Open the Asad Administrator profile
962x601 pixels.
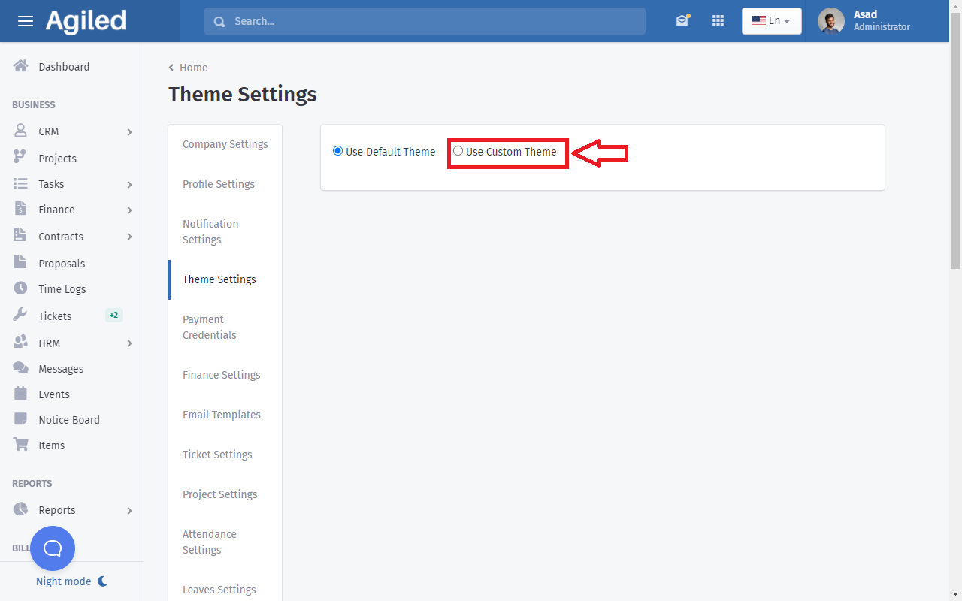[864, 21]
